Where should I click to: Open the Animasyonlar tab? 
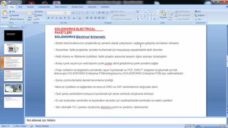click(x=44, y=7)
